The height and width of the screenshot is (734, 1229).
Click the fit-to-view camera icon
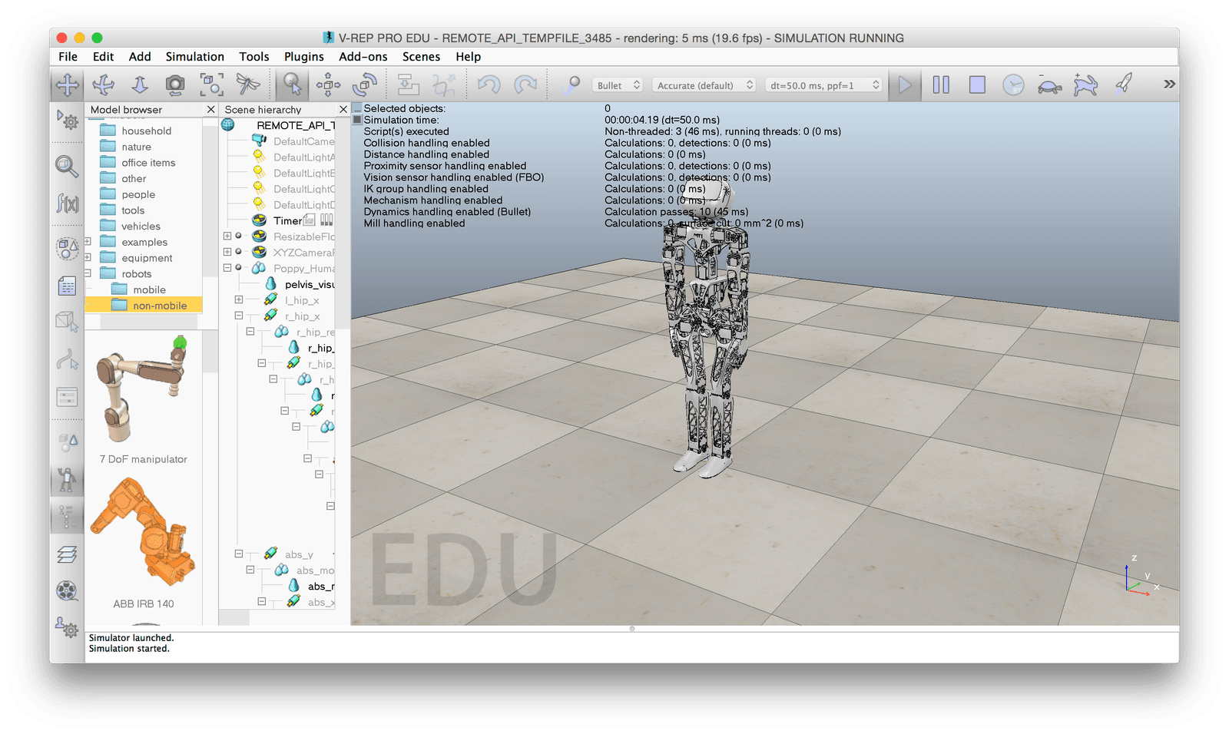212,84
